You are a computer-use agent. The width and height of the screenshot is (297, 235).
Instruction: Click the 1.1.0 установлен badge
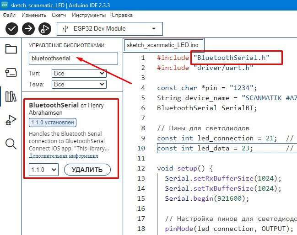point(53,123)
